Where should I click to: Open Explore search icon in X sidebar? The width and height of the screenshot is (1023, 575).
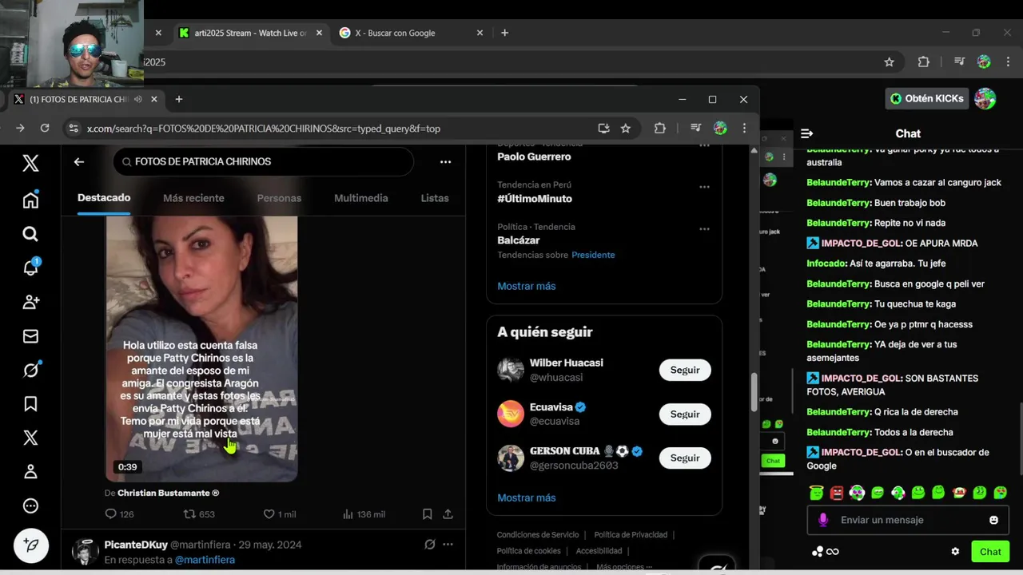(30, 234)
